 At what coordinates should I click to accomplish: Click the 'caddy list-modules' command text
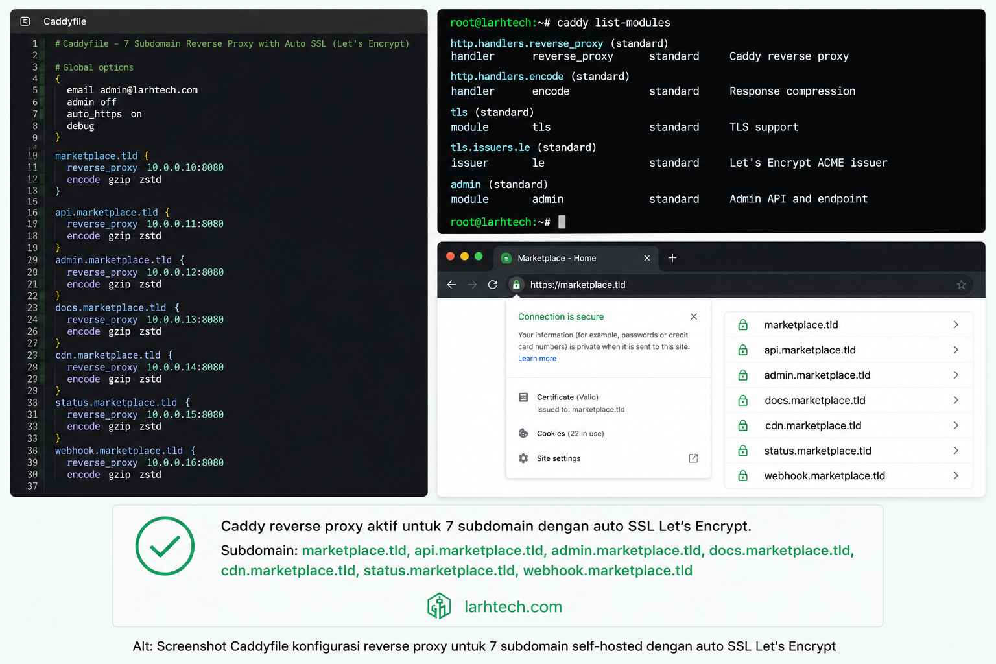pyautogui.click(x=613, y=23)
